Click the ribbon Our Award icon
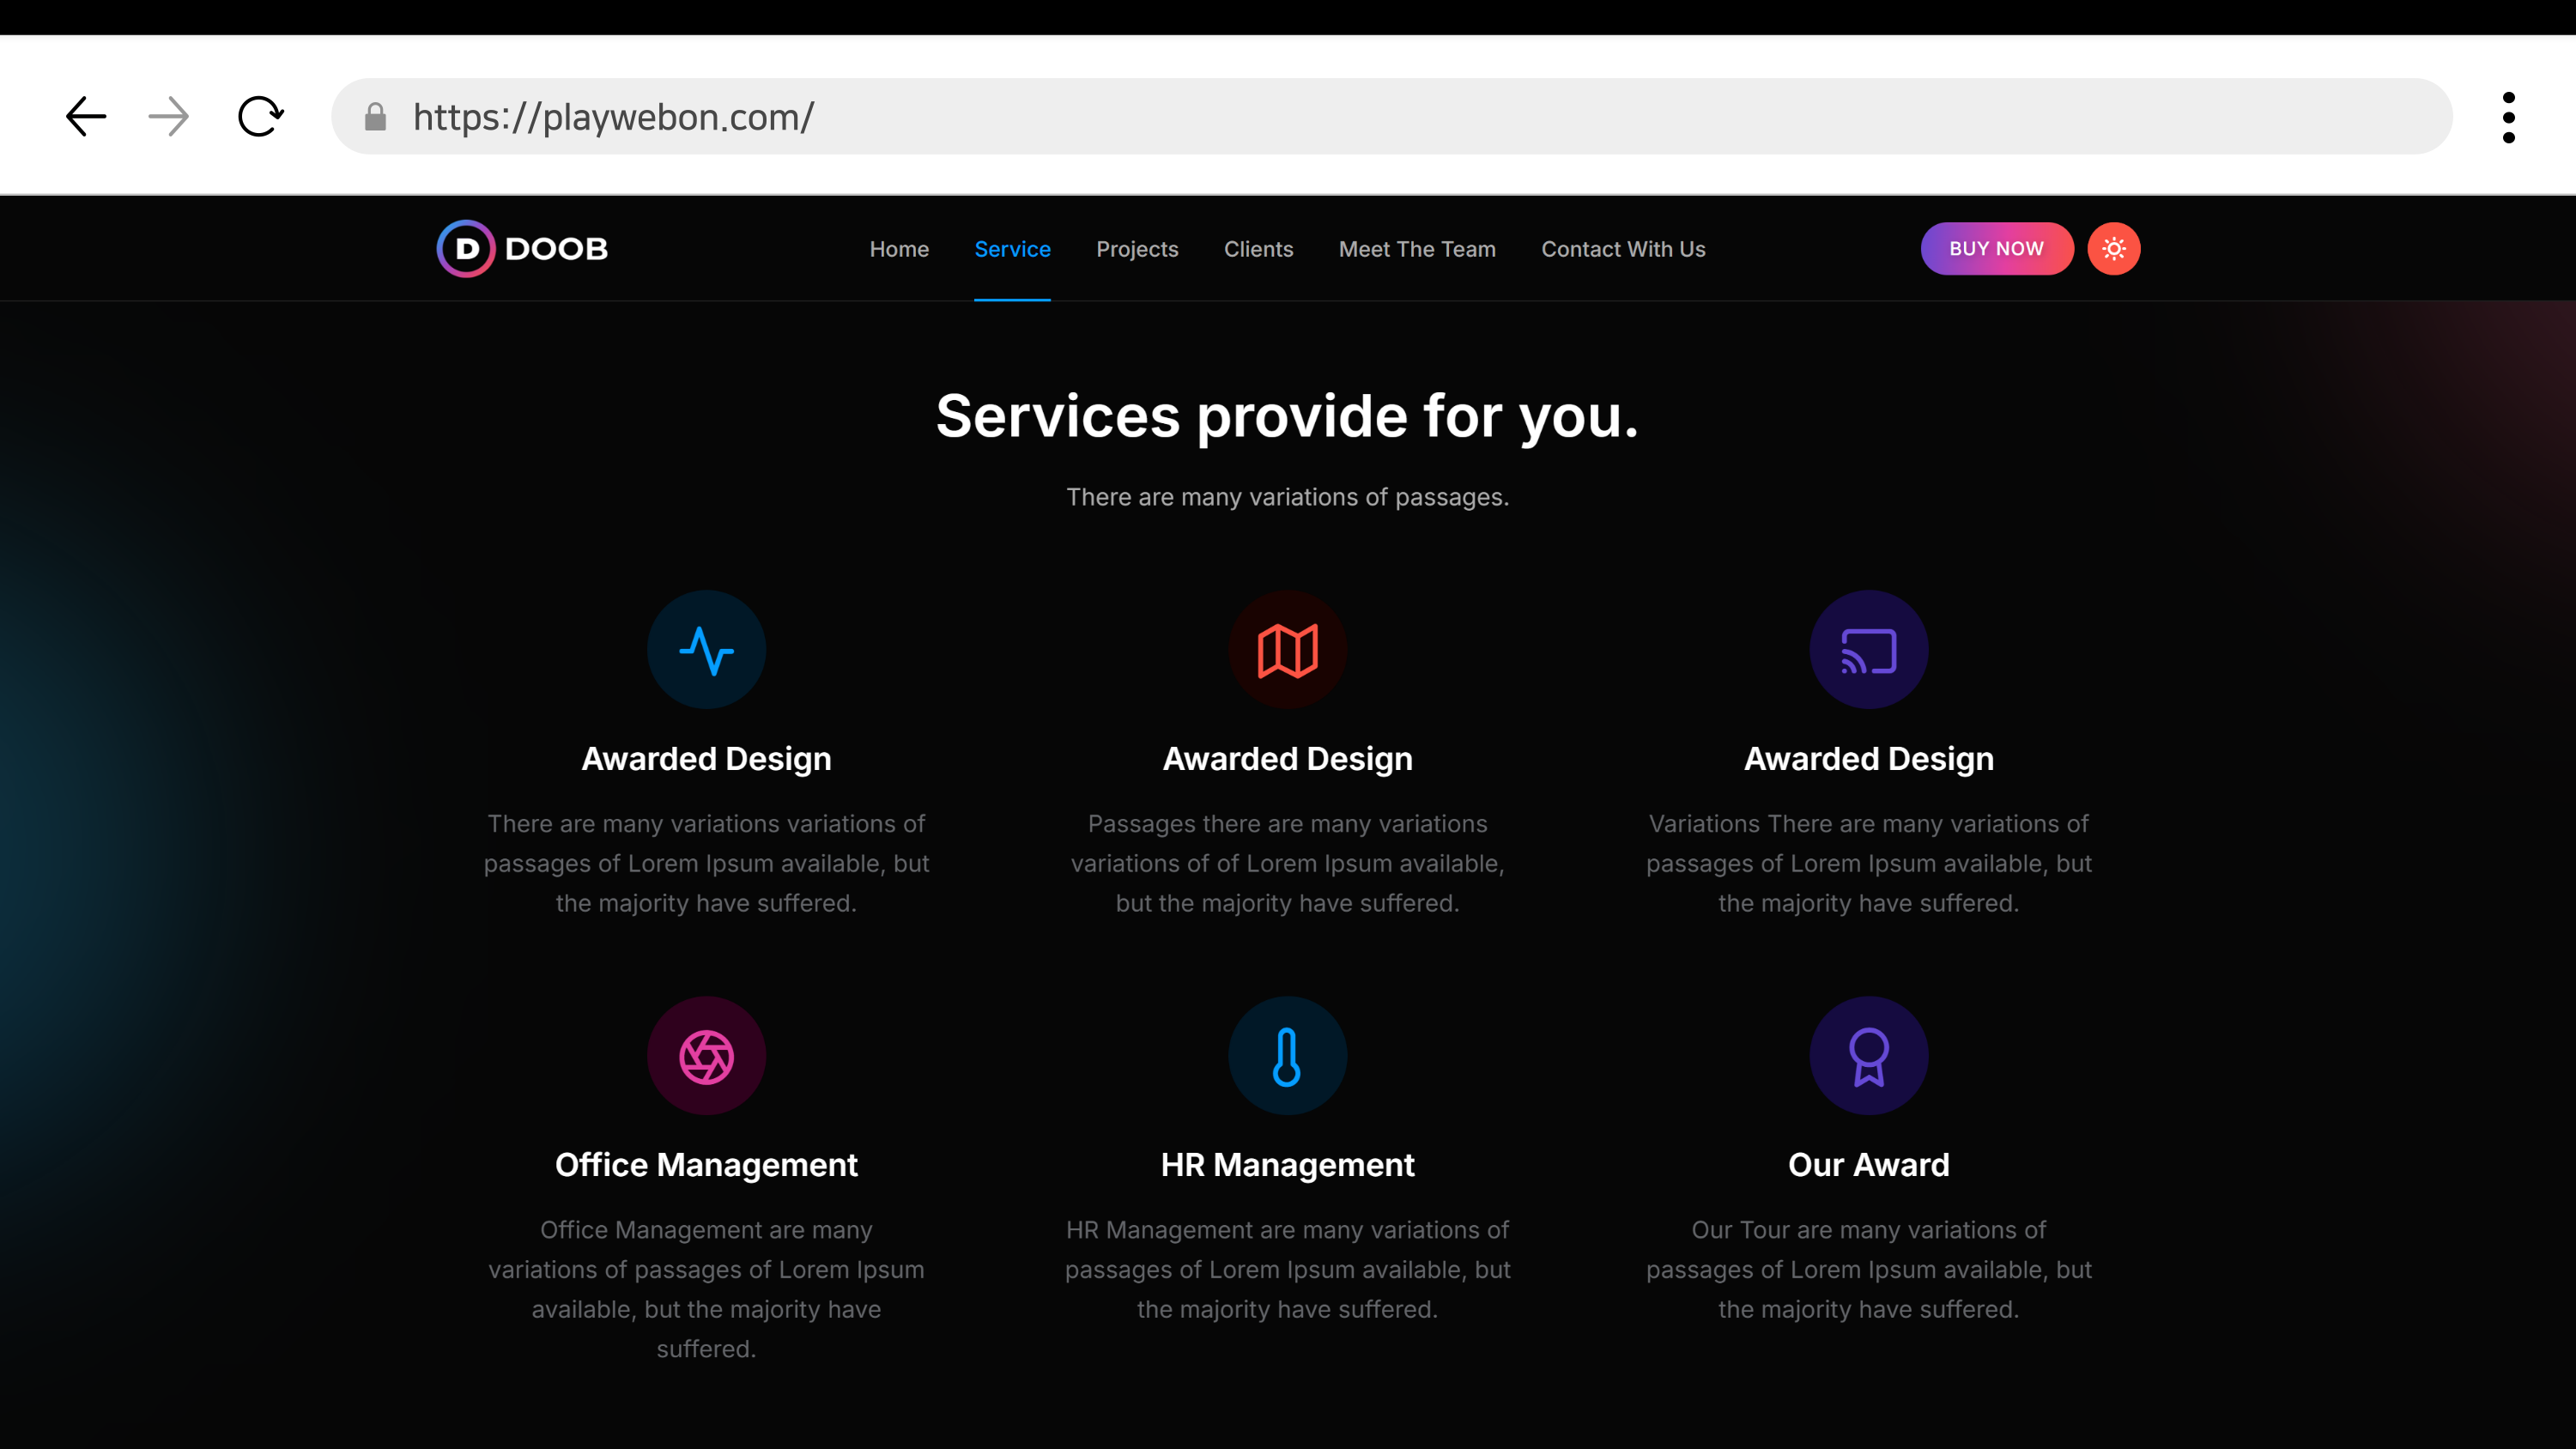Image resolution: width=2576 pixels, height=1449 pixels. (x=1868, y=1056)
